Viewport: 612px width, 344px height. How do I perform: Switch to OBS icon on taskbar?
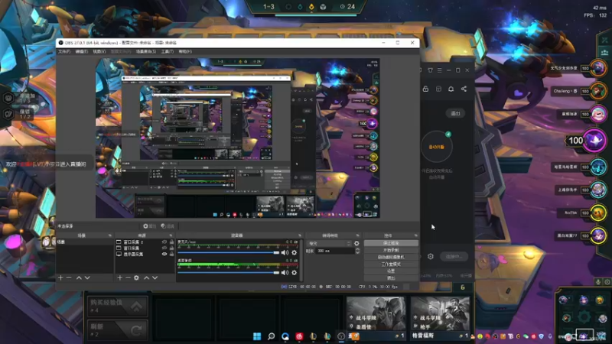341,336
